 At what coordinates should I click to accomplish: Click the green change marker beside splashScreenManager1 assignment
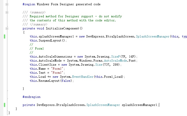click(x=5, y=36)
